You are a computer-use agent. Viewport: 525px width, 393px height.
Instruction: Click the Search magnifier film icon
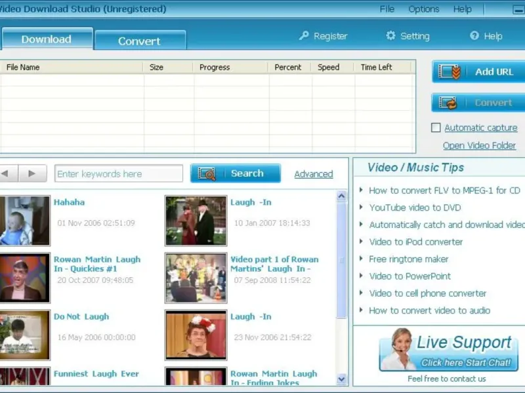point(207,174)
